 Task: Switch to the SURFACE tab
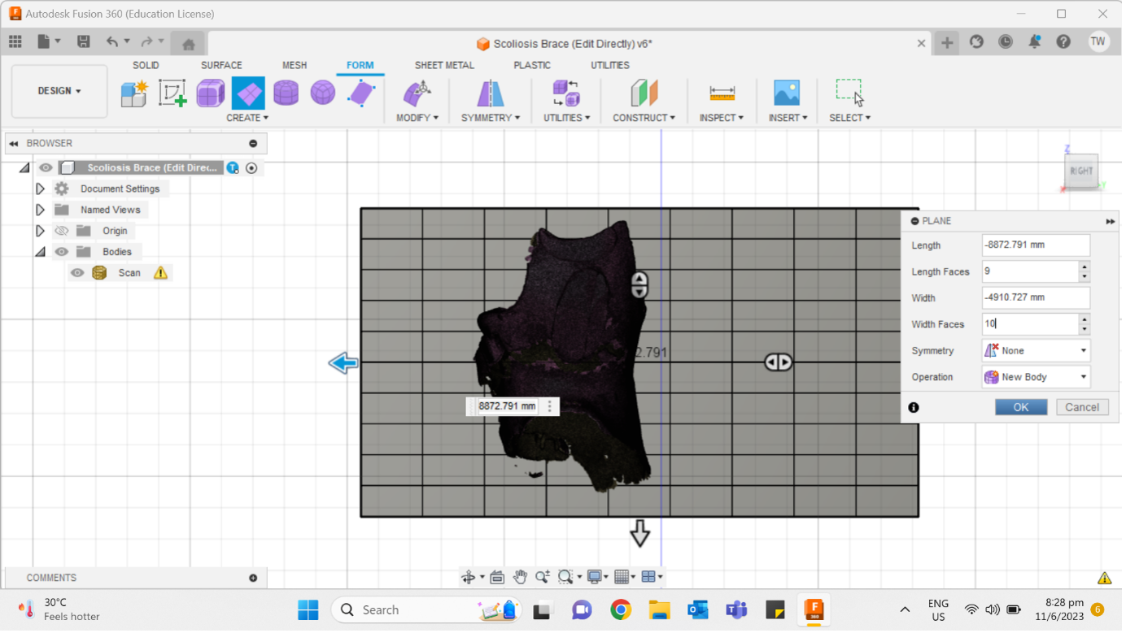221,66
